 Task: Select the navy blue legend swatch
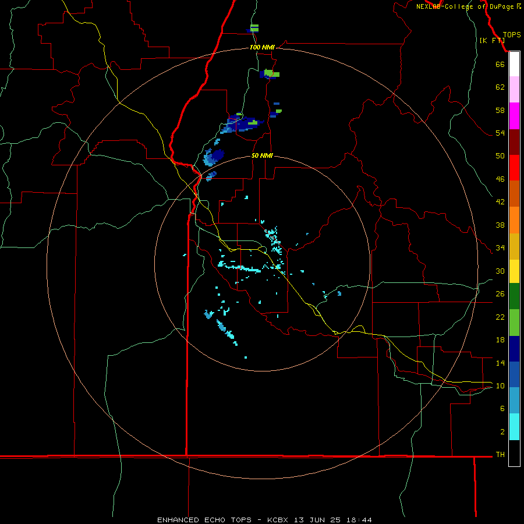[514, 349]
